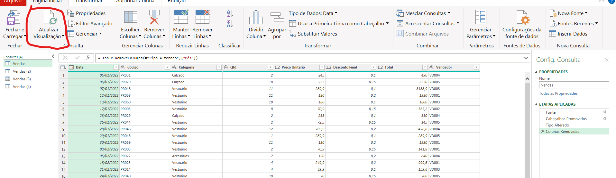
Task: Click the Todas as Propriedades link
Action: 558,93
